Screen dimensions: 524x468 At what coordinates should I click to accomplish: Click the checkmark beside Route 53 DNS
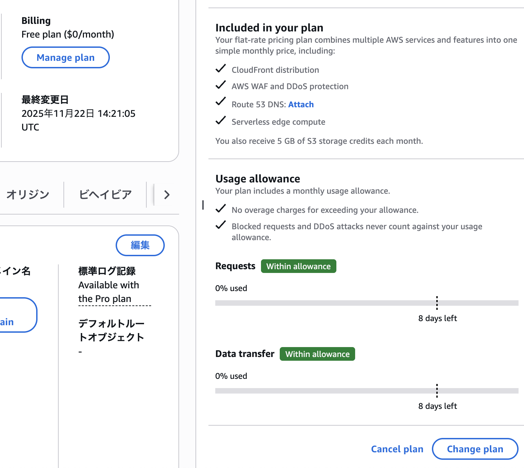coord(221,101)
